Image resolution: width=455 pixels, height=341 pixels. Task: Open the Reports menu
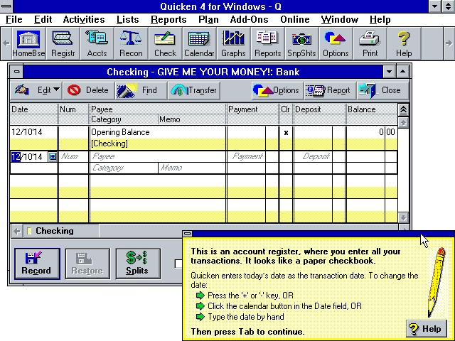168,19
